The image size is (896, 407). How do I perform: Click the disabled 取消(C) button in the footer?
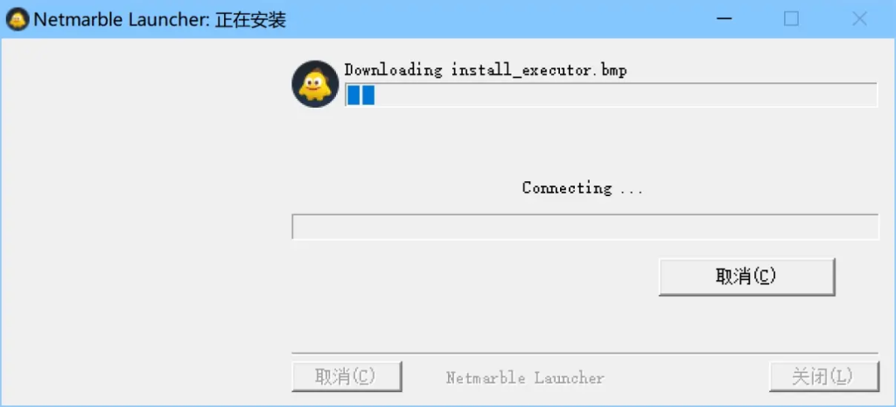pyautogui.click(x=346, y=376)
